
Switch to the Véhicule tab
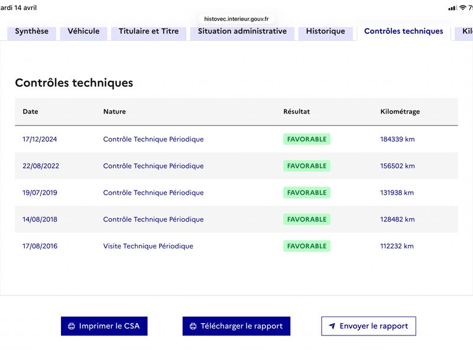(83, 31)
